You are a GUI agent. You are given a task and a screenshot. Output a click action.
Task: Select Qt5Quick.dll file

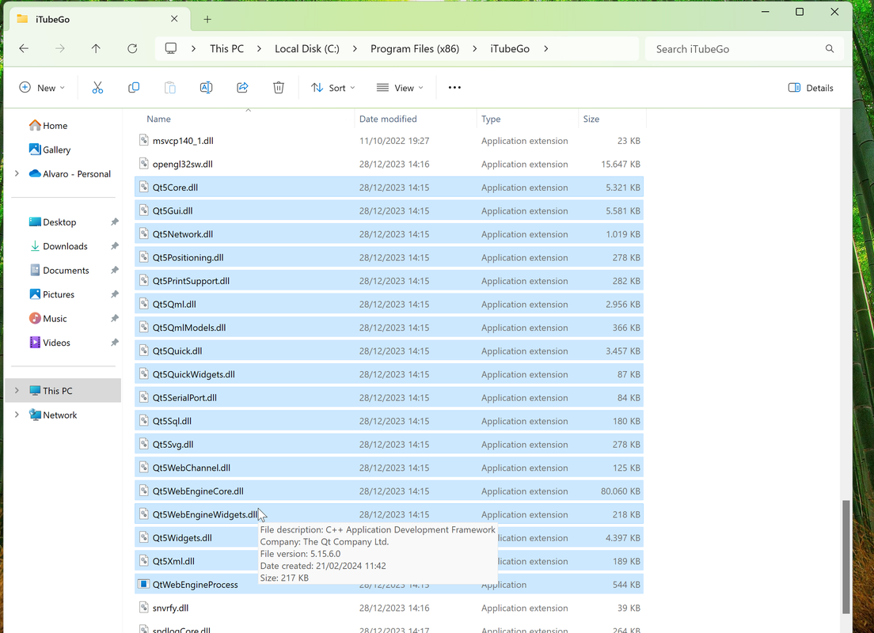389,351
